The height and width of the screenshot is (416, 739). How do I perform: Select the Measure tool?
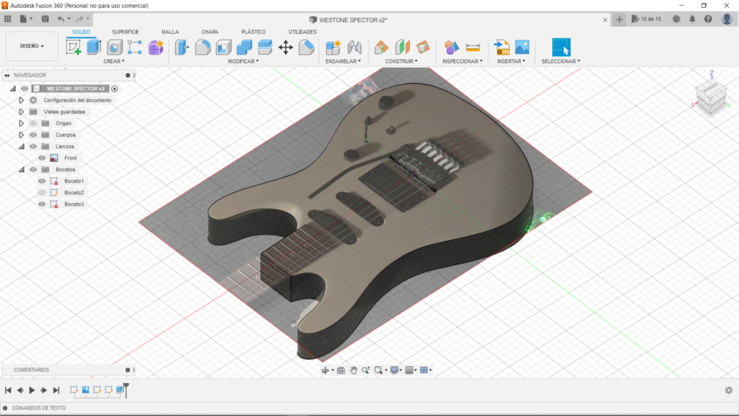pos(473,47)
